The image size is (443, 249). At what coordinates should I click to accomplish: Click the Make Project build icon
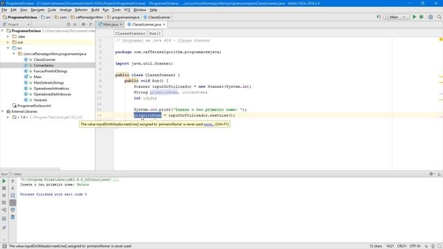pyautogui.click(x=379, y=17)
